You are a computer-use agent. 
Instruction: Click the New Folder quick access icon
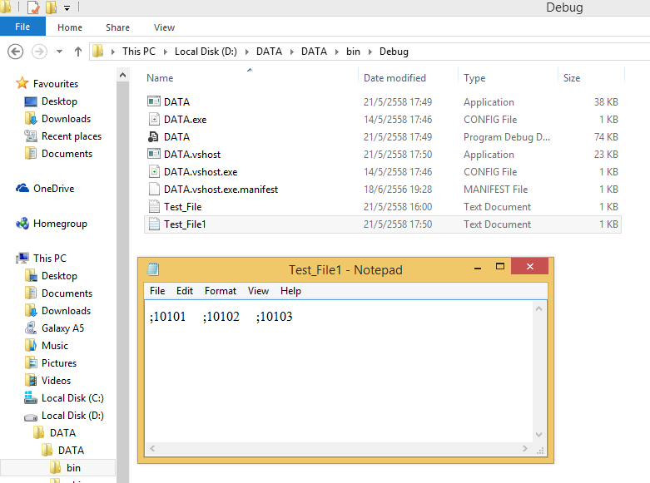(x=51, y=7)
